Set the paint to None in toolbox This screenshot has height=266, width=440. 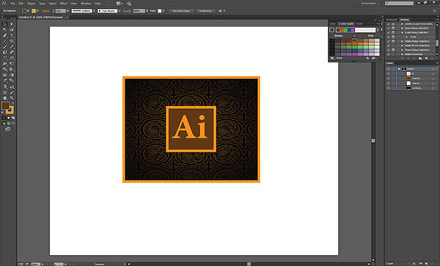point(13,118)
